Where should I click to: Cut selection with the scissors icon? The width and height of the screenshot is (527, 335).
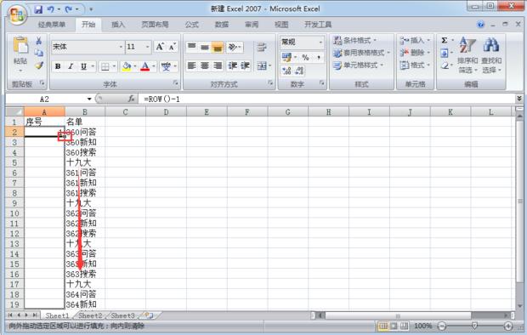click(39, 41)
